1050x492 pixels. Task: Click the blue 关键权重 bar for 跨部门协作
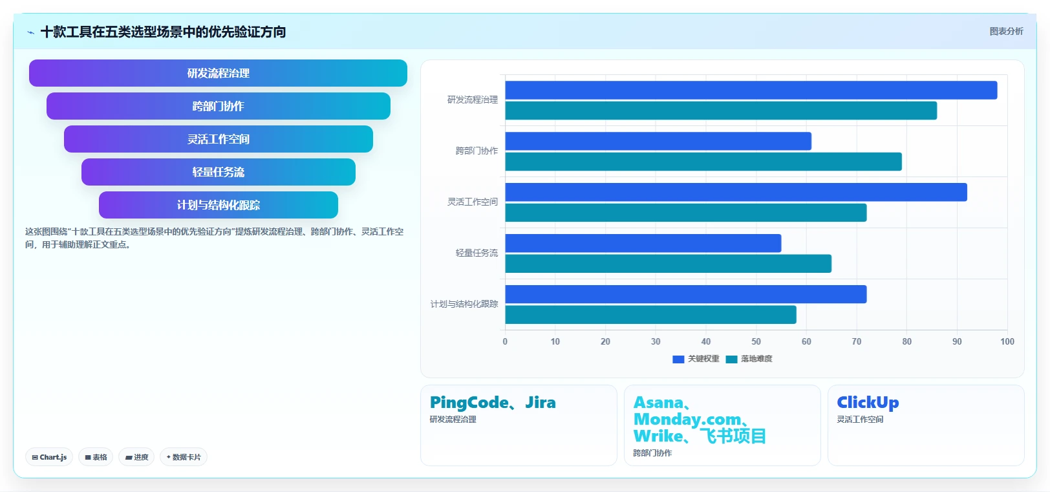[x=658, y=141]
